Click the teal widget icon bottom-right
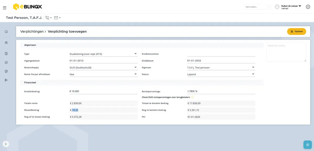The image size is (314, 151). coord(308,145)
